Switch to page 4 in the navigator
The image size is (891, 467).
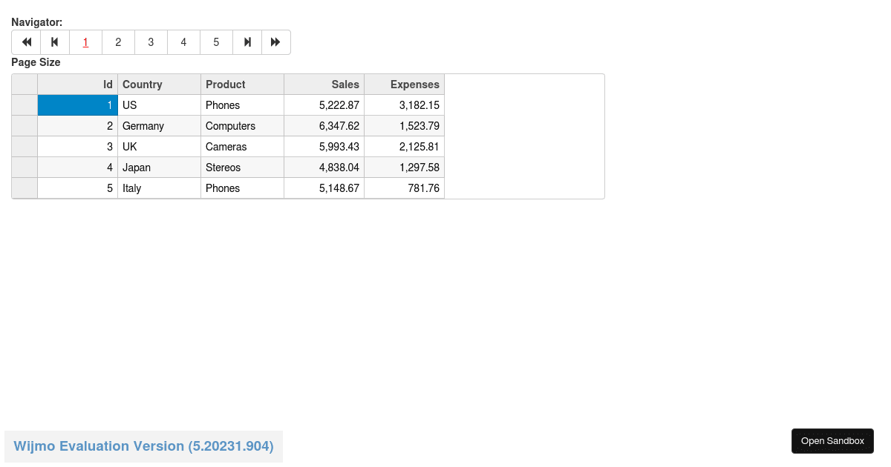pyautogui.click(x=183, y=42)
